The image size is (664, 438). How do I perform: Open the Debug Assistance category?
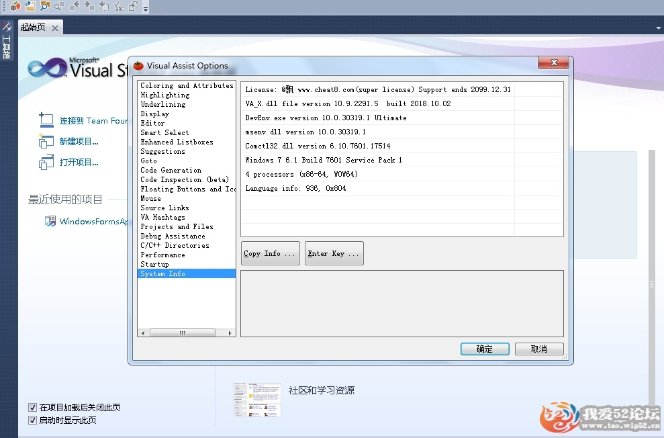click(187, 236)
